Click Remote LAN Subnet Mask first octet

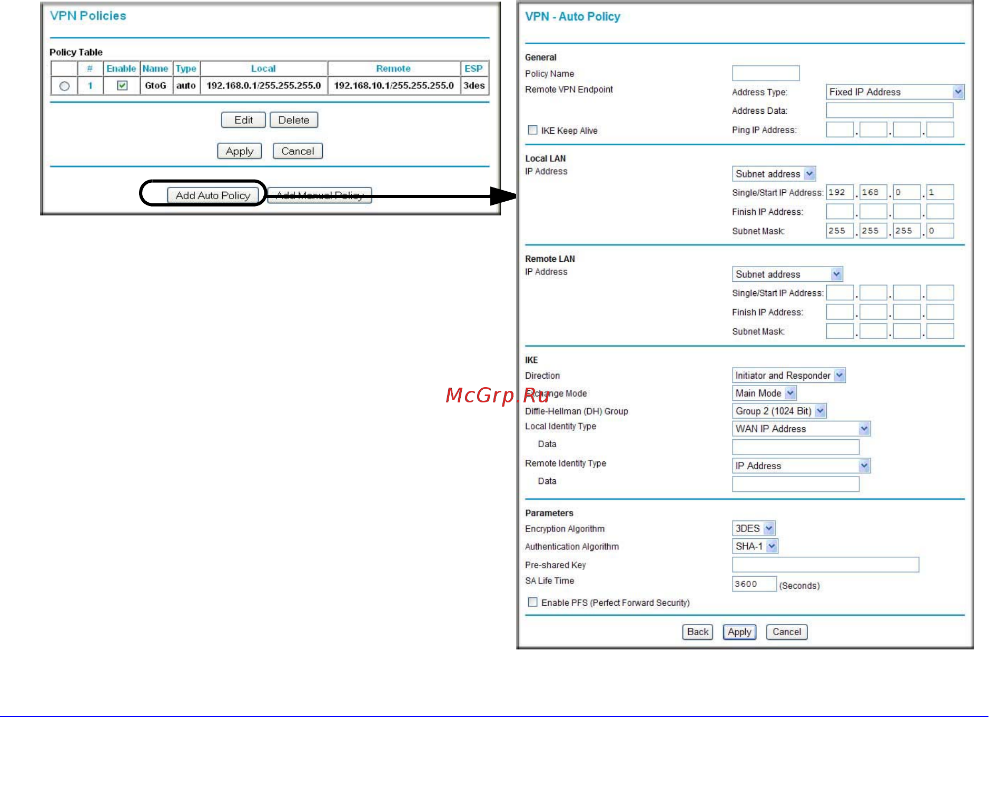pos(839,331)
